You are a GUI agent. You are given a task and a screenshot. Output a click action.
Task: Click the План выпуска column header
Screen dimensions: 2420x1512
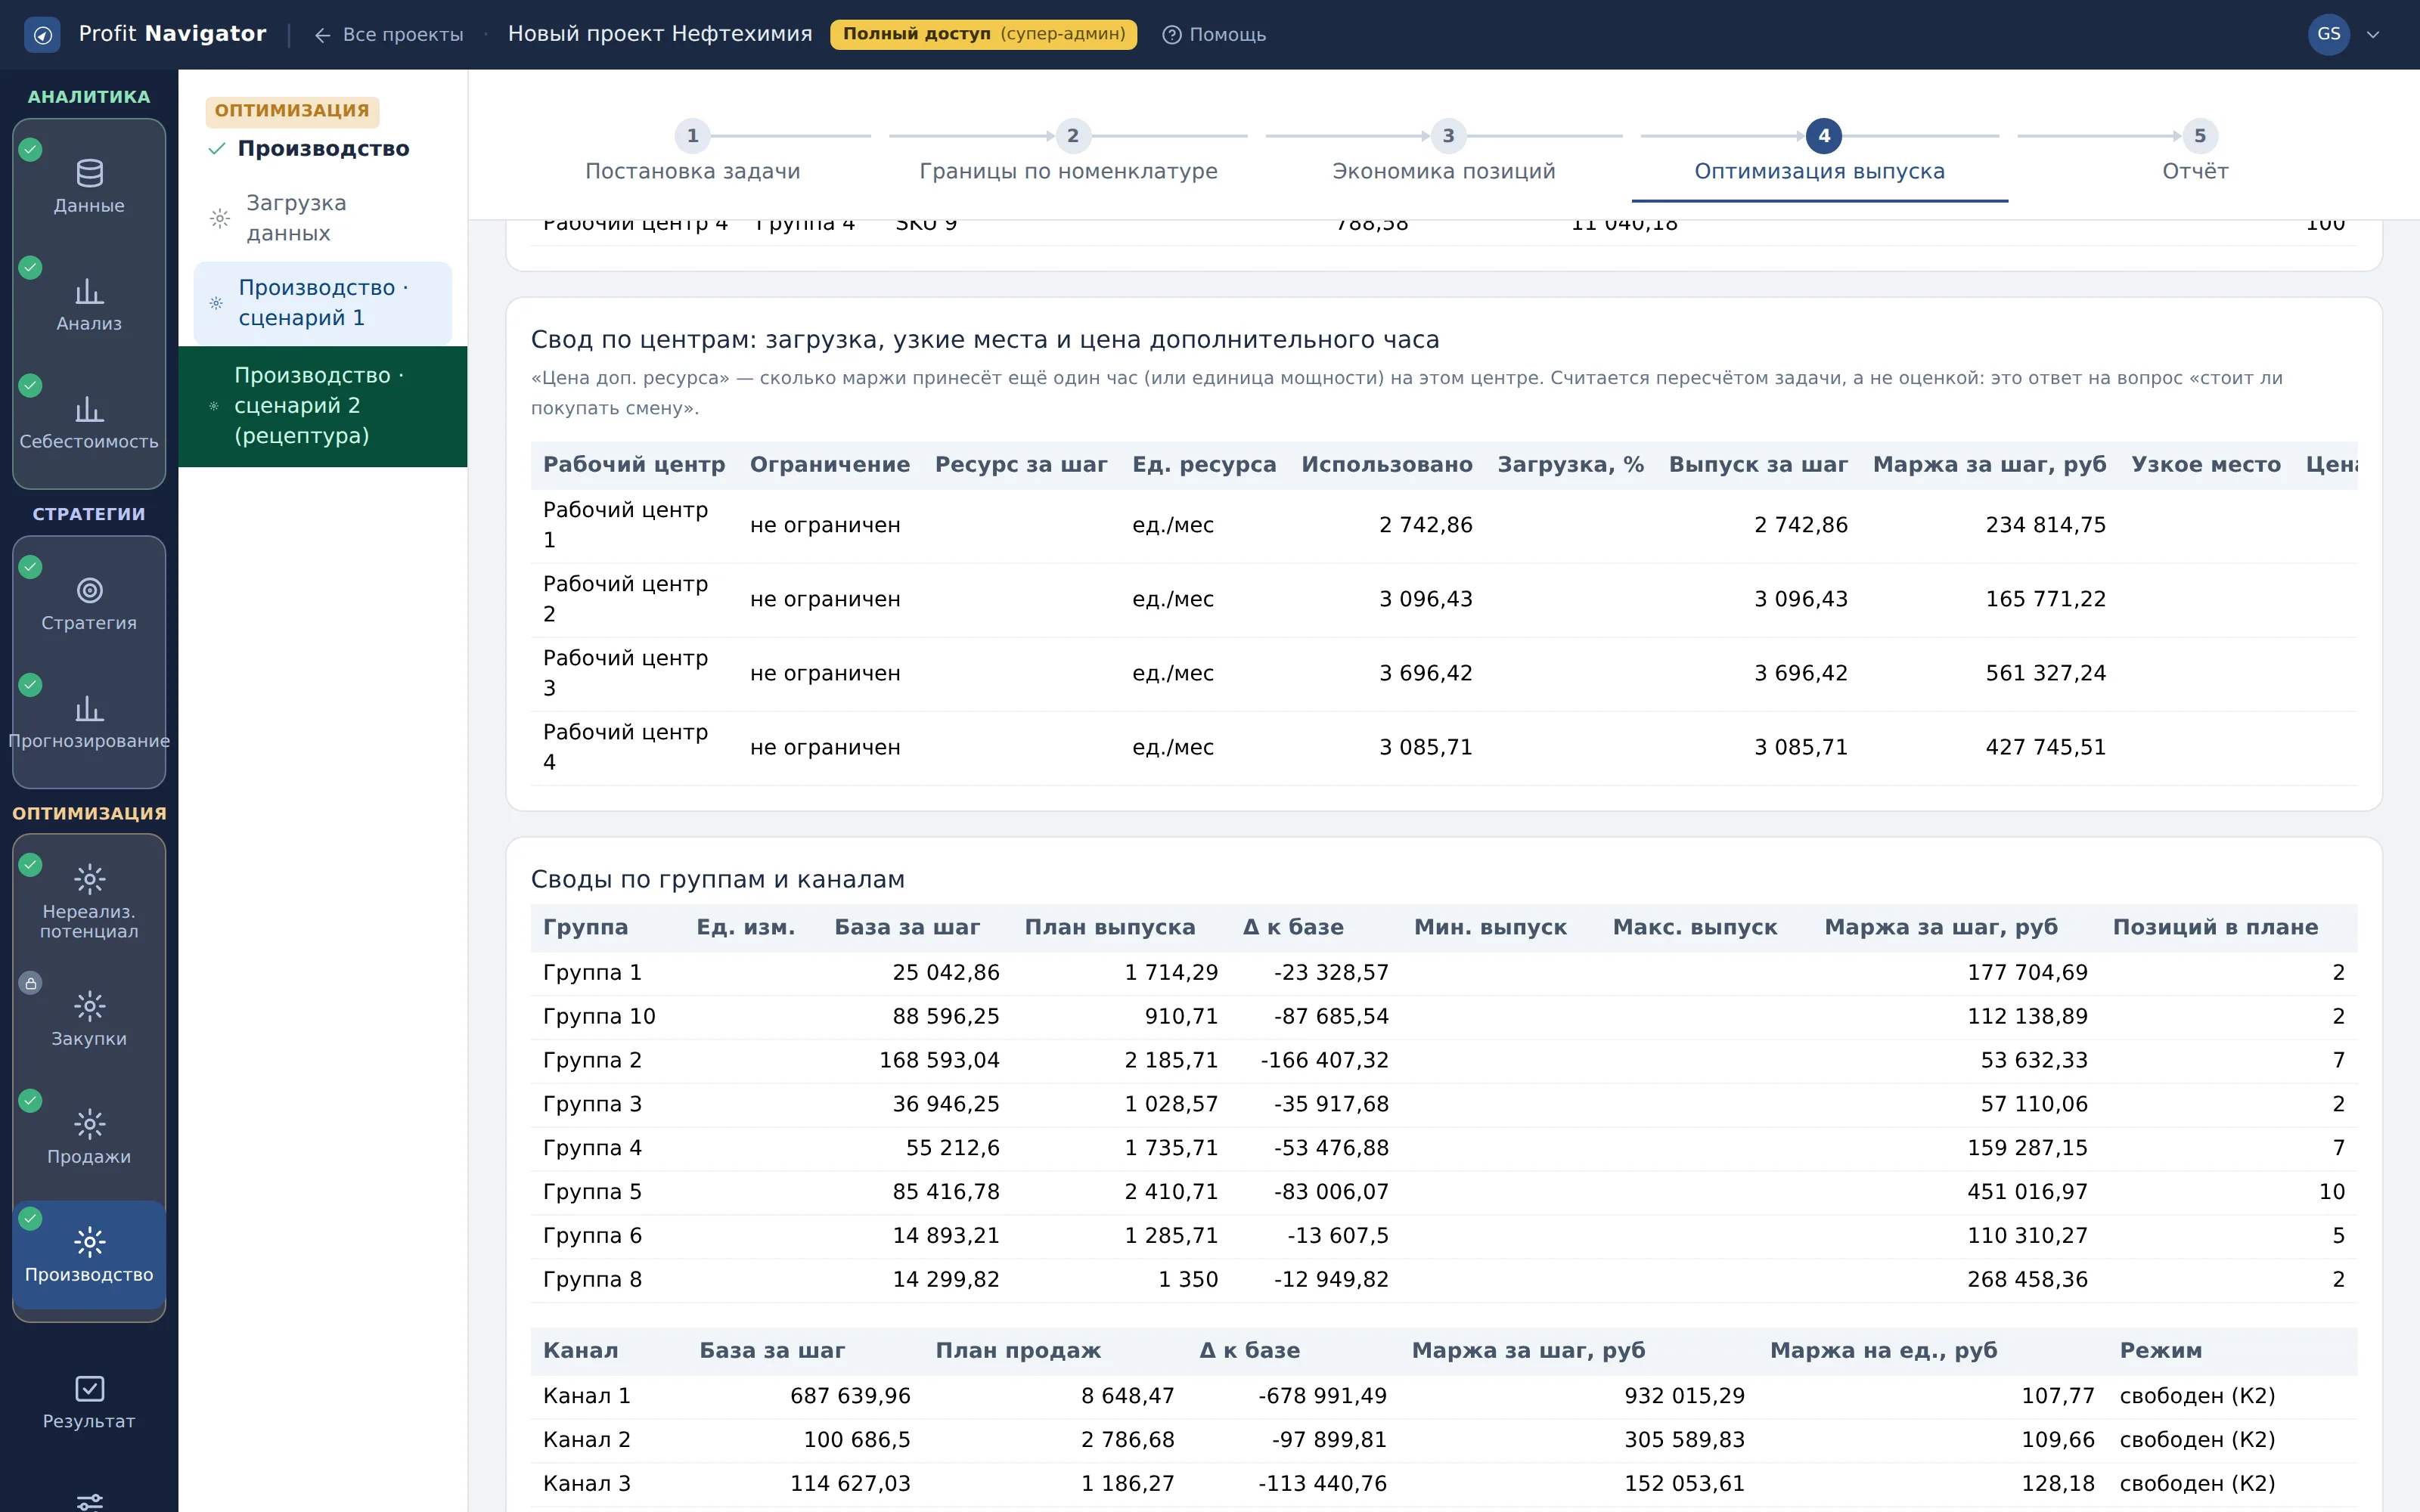point(1110,928)
